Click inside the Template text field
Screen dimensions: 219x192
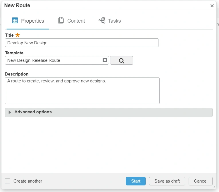(x=54, y=60)
